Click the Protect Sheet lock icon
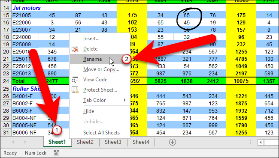Viewport: 279px width, 158px height. pos(75,90)
